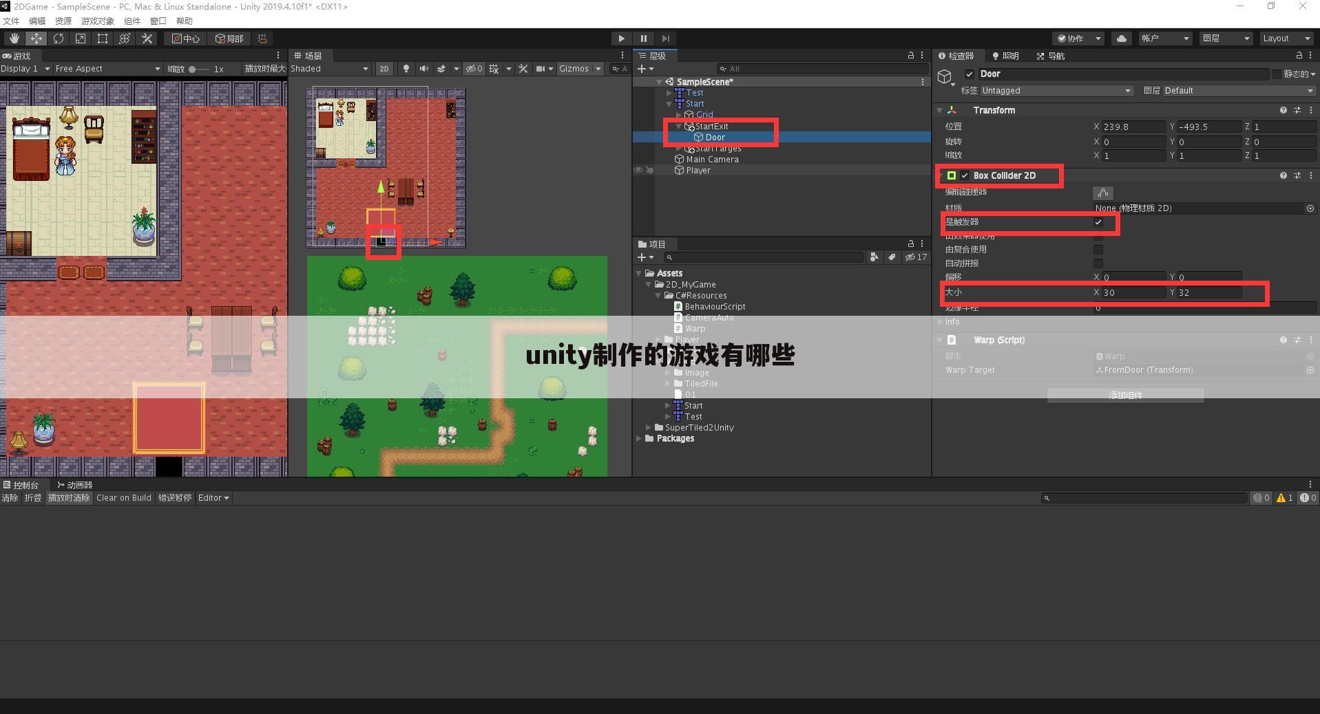
Task: Switch to the 动画器 (Animator) tab
Action: click(x=76, y=484)
